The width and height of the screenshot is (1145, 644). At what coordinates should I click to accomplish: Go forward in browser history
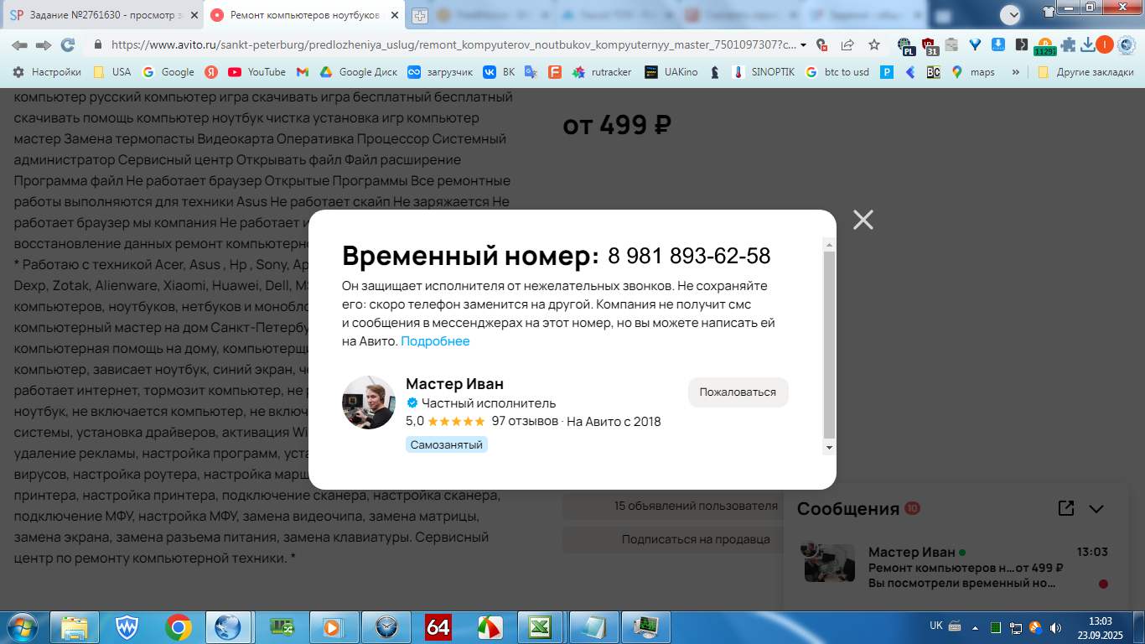coord(43,44)
